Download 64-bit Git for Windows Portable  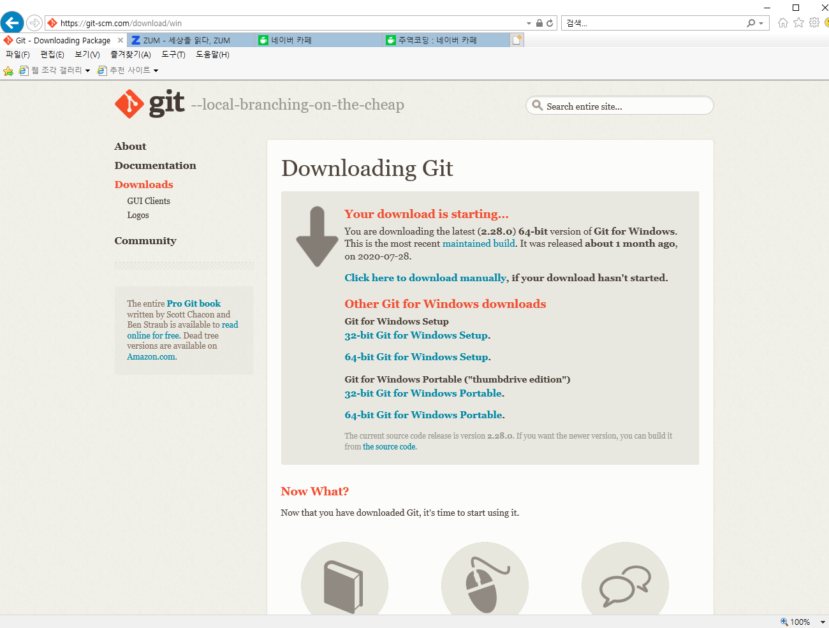[x=423, y=414]
